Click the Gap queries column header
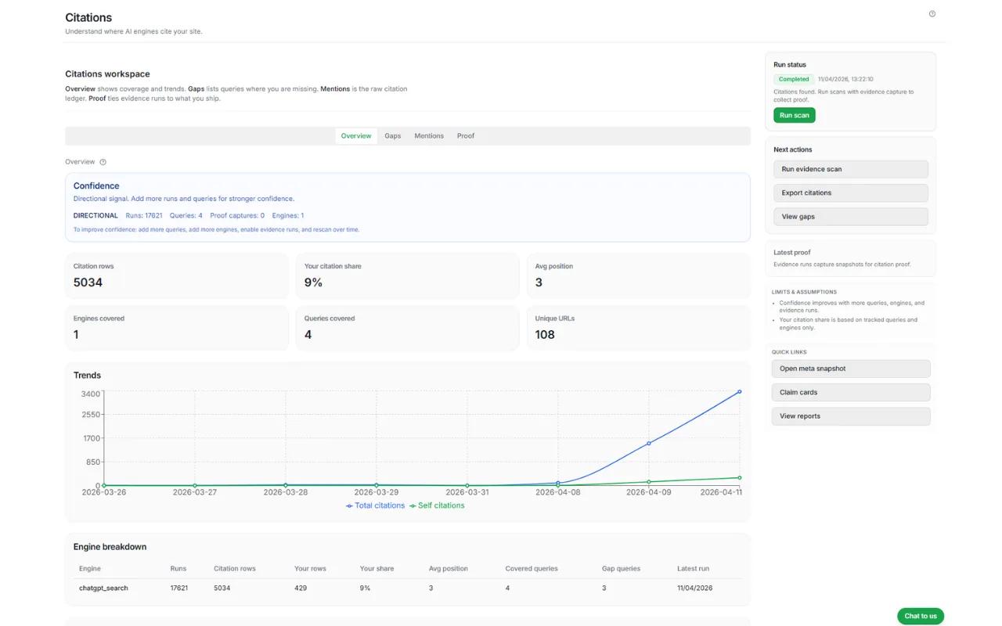Screen dimensions: 1002x626 [x=621, y=569]
